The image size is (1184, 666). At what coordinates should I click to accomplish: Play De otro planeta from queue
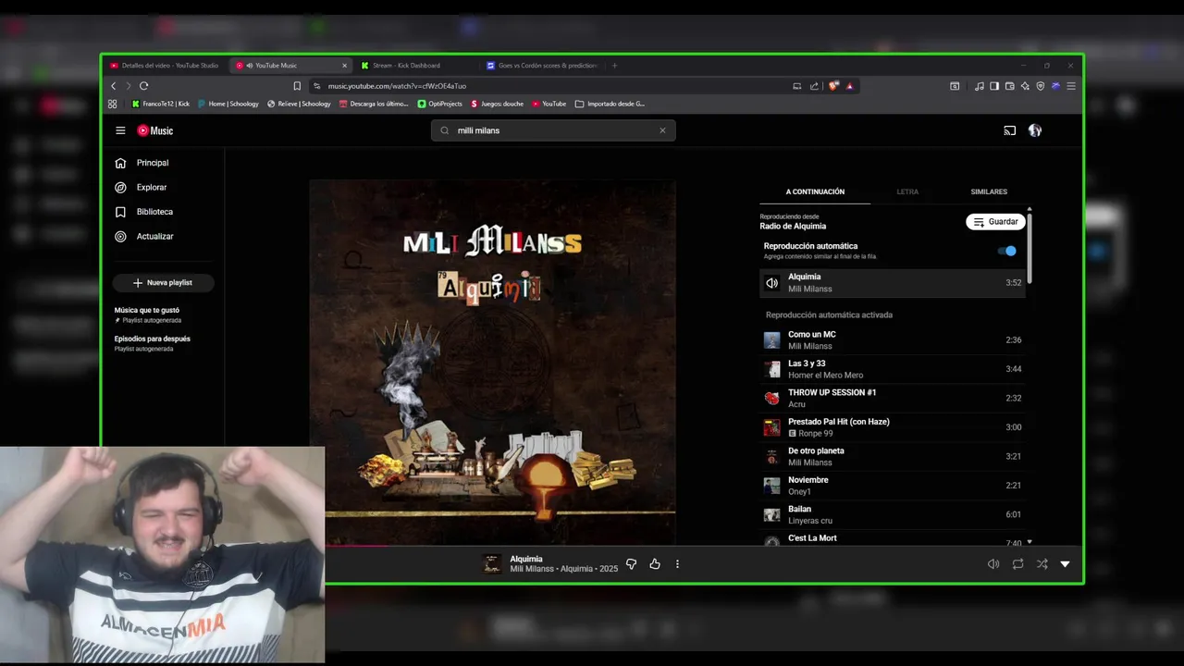pyautogui.click(x=893, y=456)
